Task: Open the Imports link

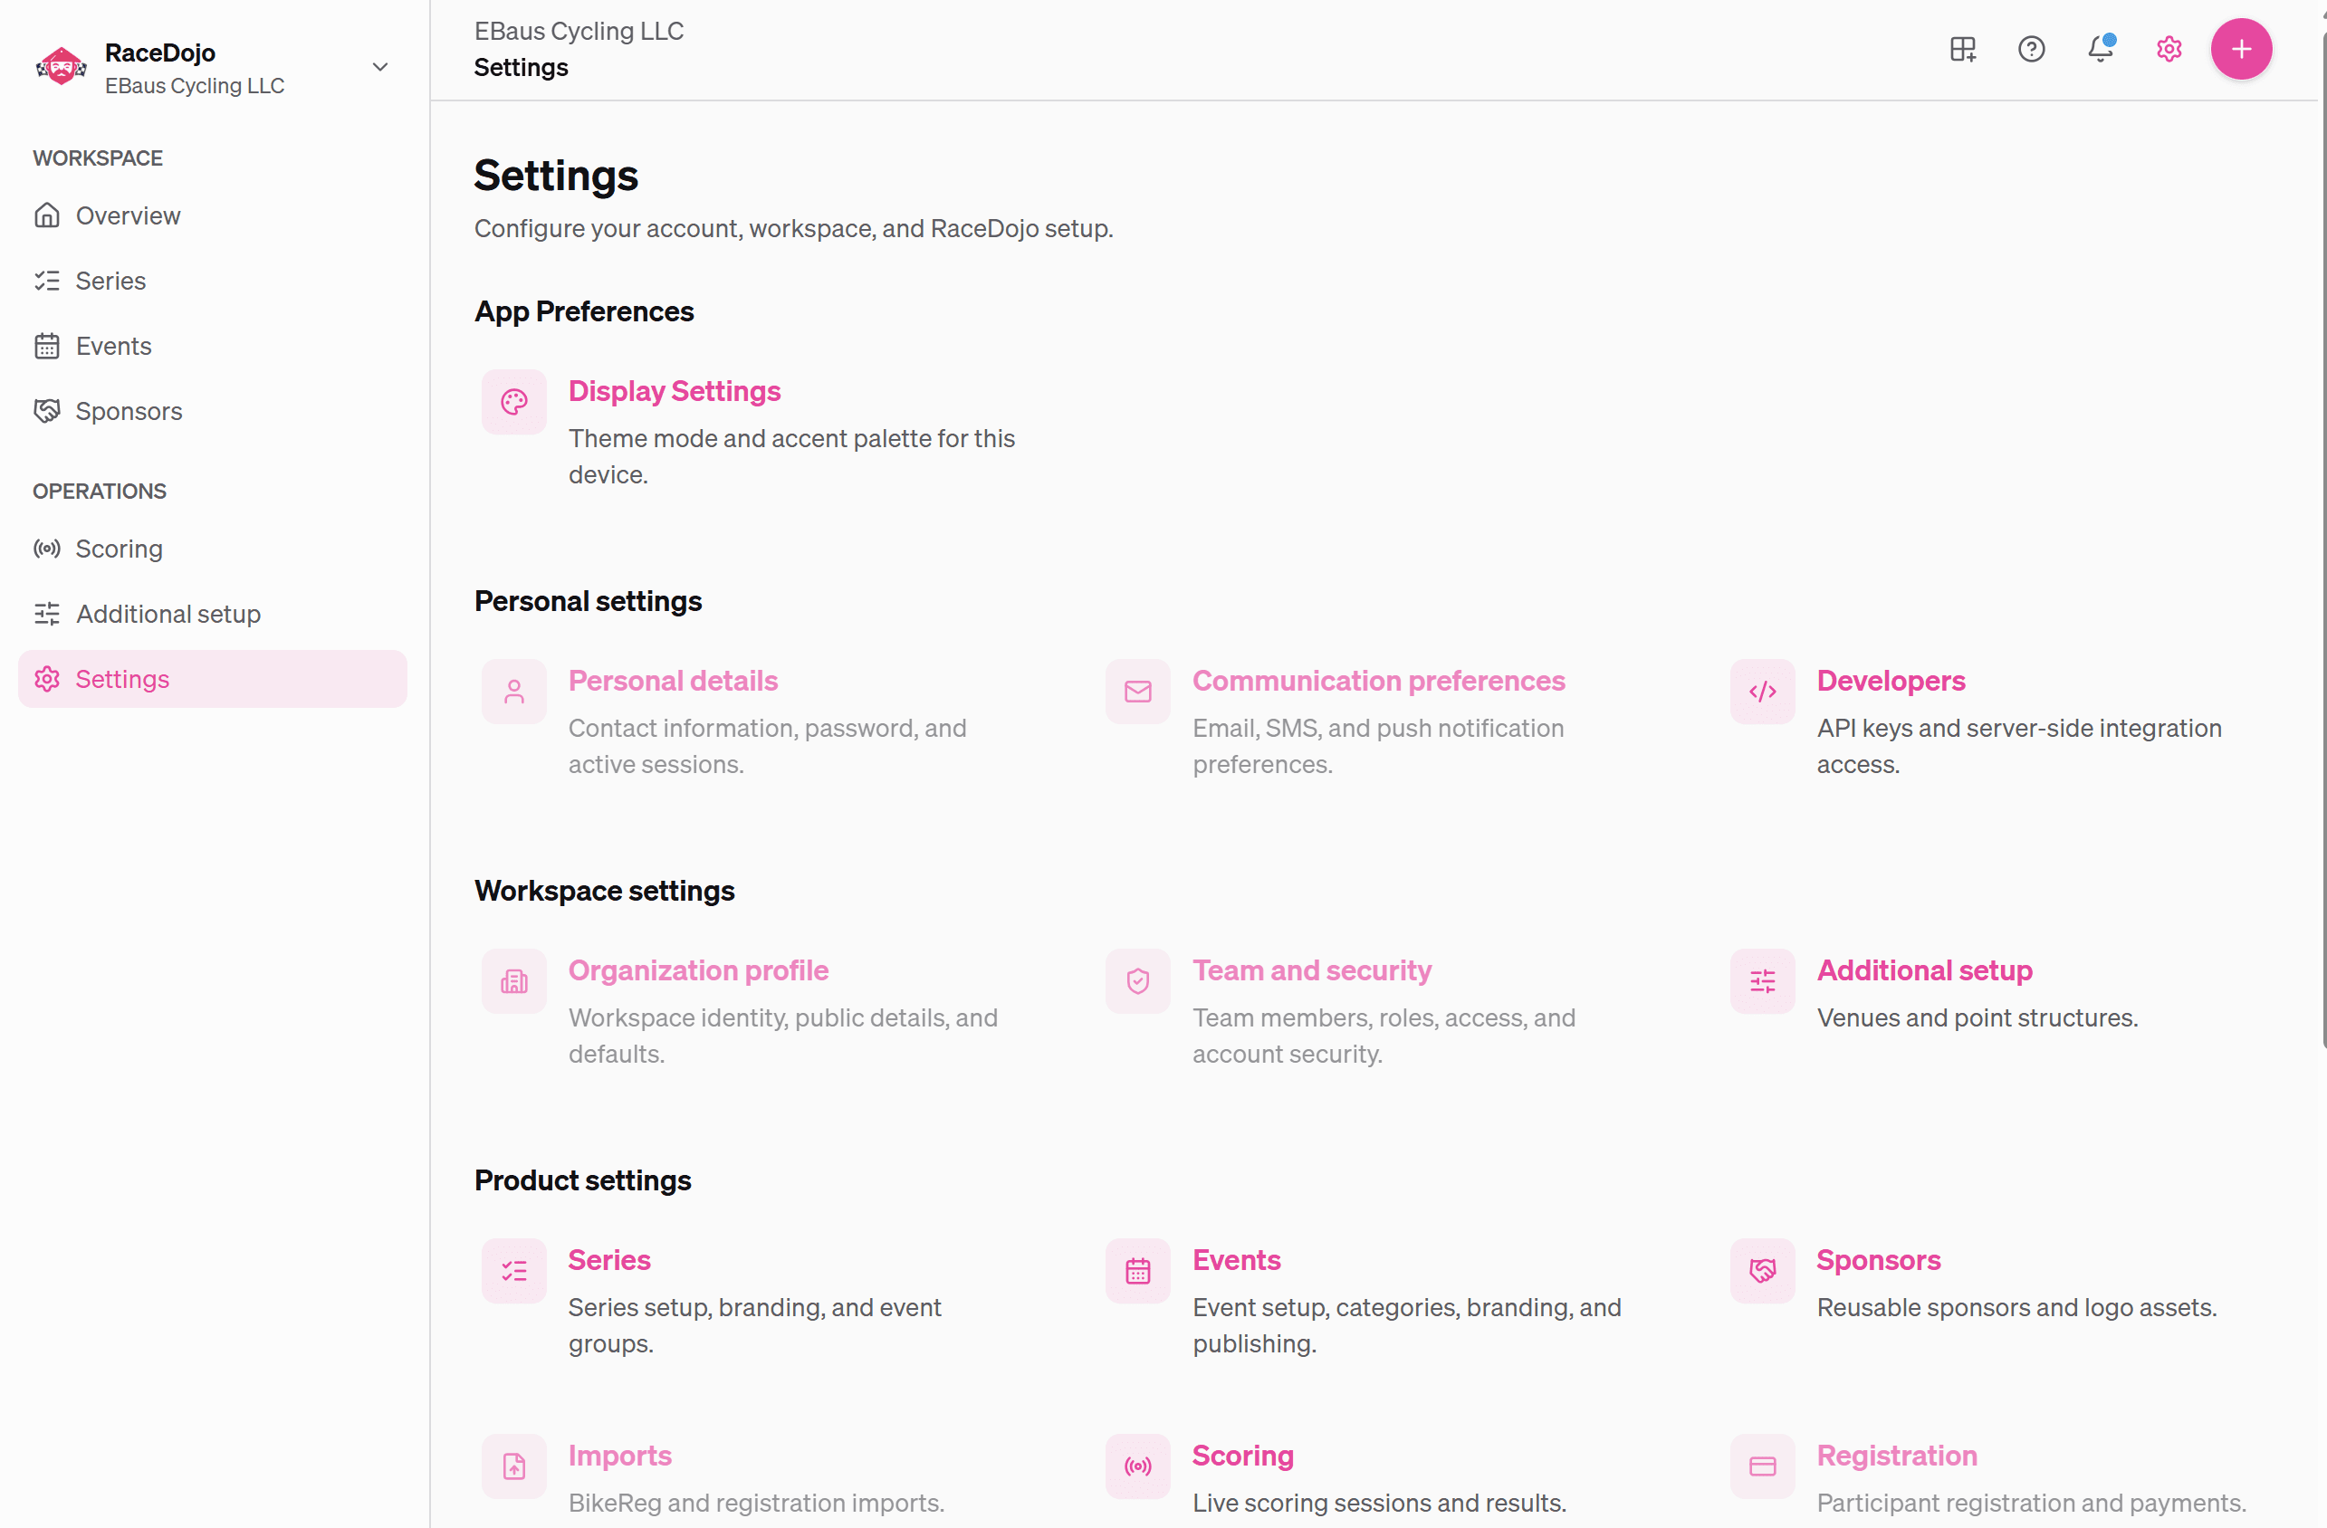Action: click(x=620, y=1456)
